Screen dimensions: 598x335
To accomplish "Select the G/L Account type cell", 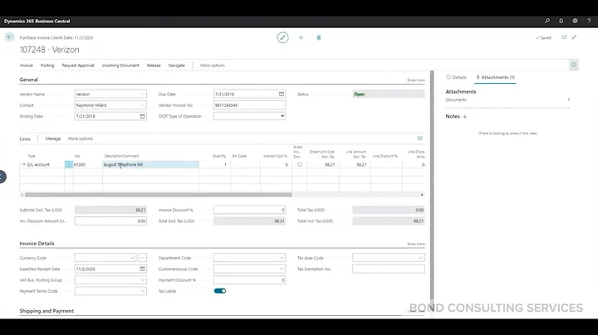I will (42, 164).
